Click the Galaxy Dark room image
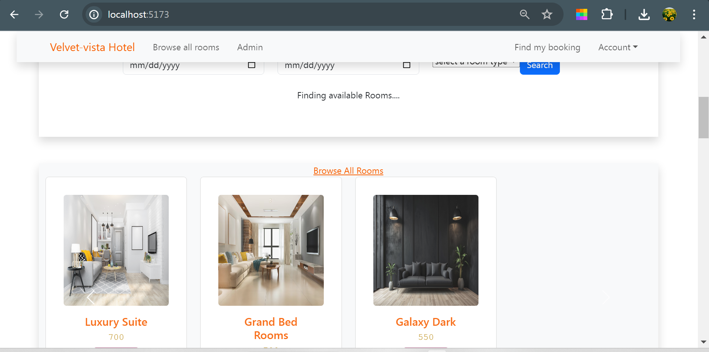This screenshot has height=352, width=709. click(426, 250)
